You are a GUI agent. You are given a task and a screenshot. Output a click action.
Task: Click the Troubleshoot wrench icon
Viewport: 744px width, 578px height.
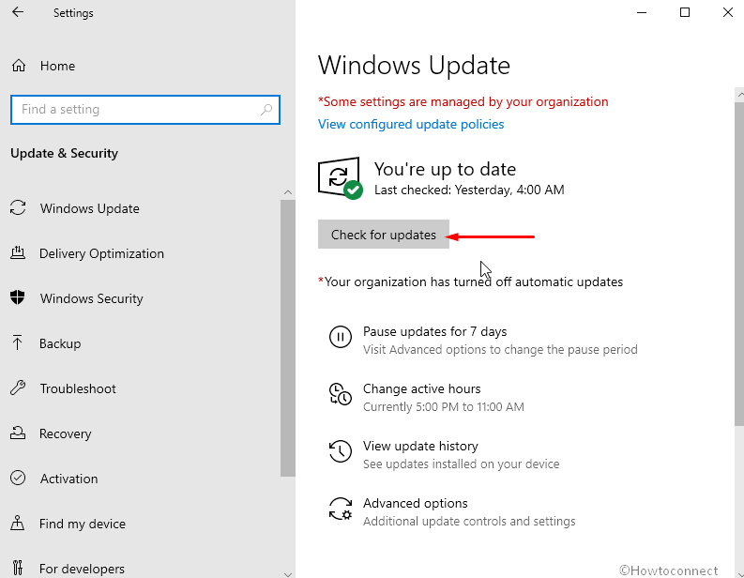(x=18, y=388)
